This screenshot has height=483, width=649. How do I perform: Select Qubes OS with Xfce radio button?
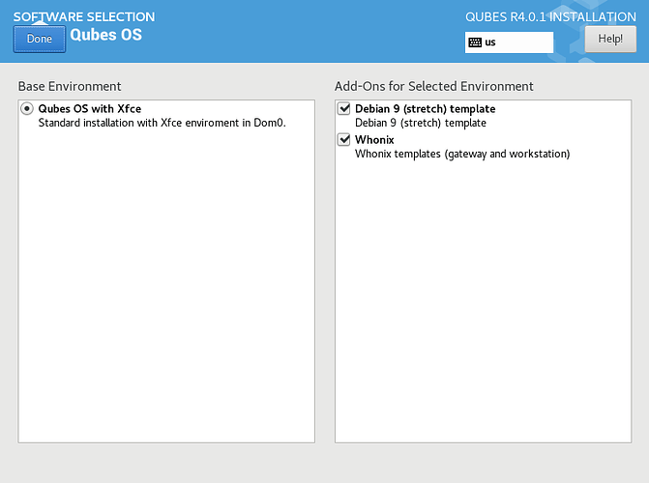27,109
